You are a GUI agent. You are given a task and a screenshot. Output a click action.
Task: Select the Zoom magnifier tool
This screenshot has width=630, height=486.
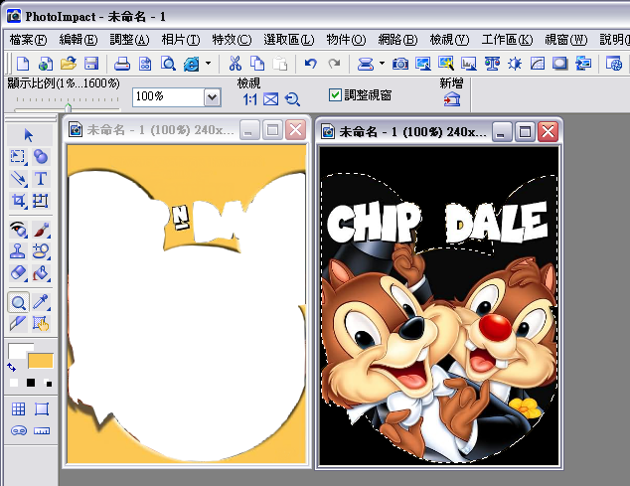coord(18,302)
